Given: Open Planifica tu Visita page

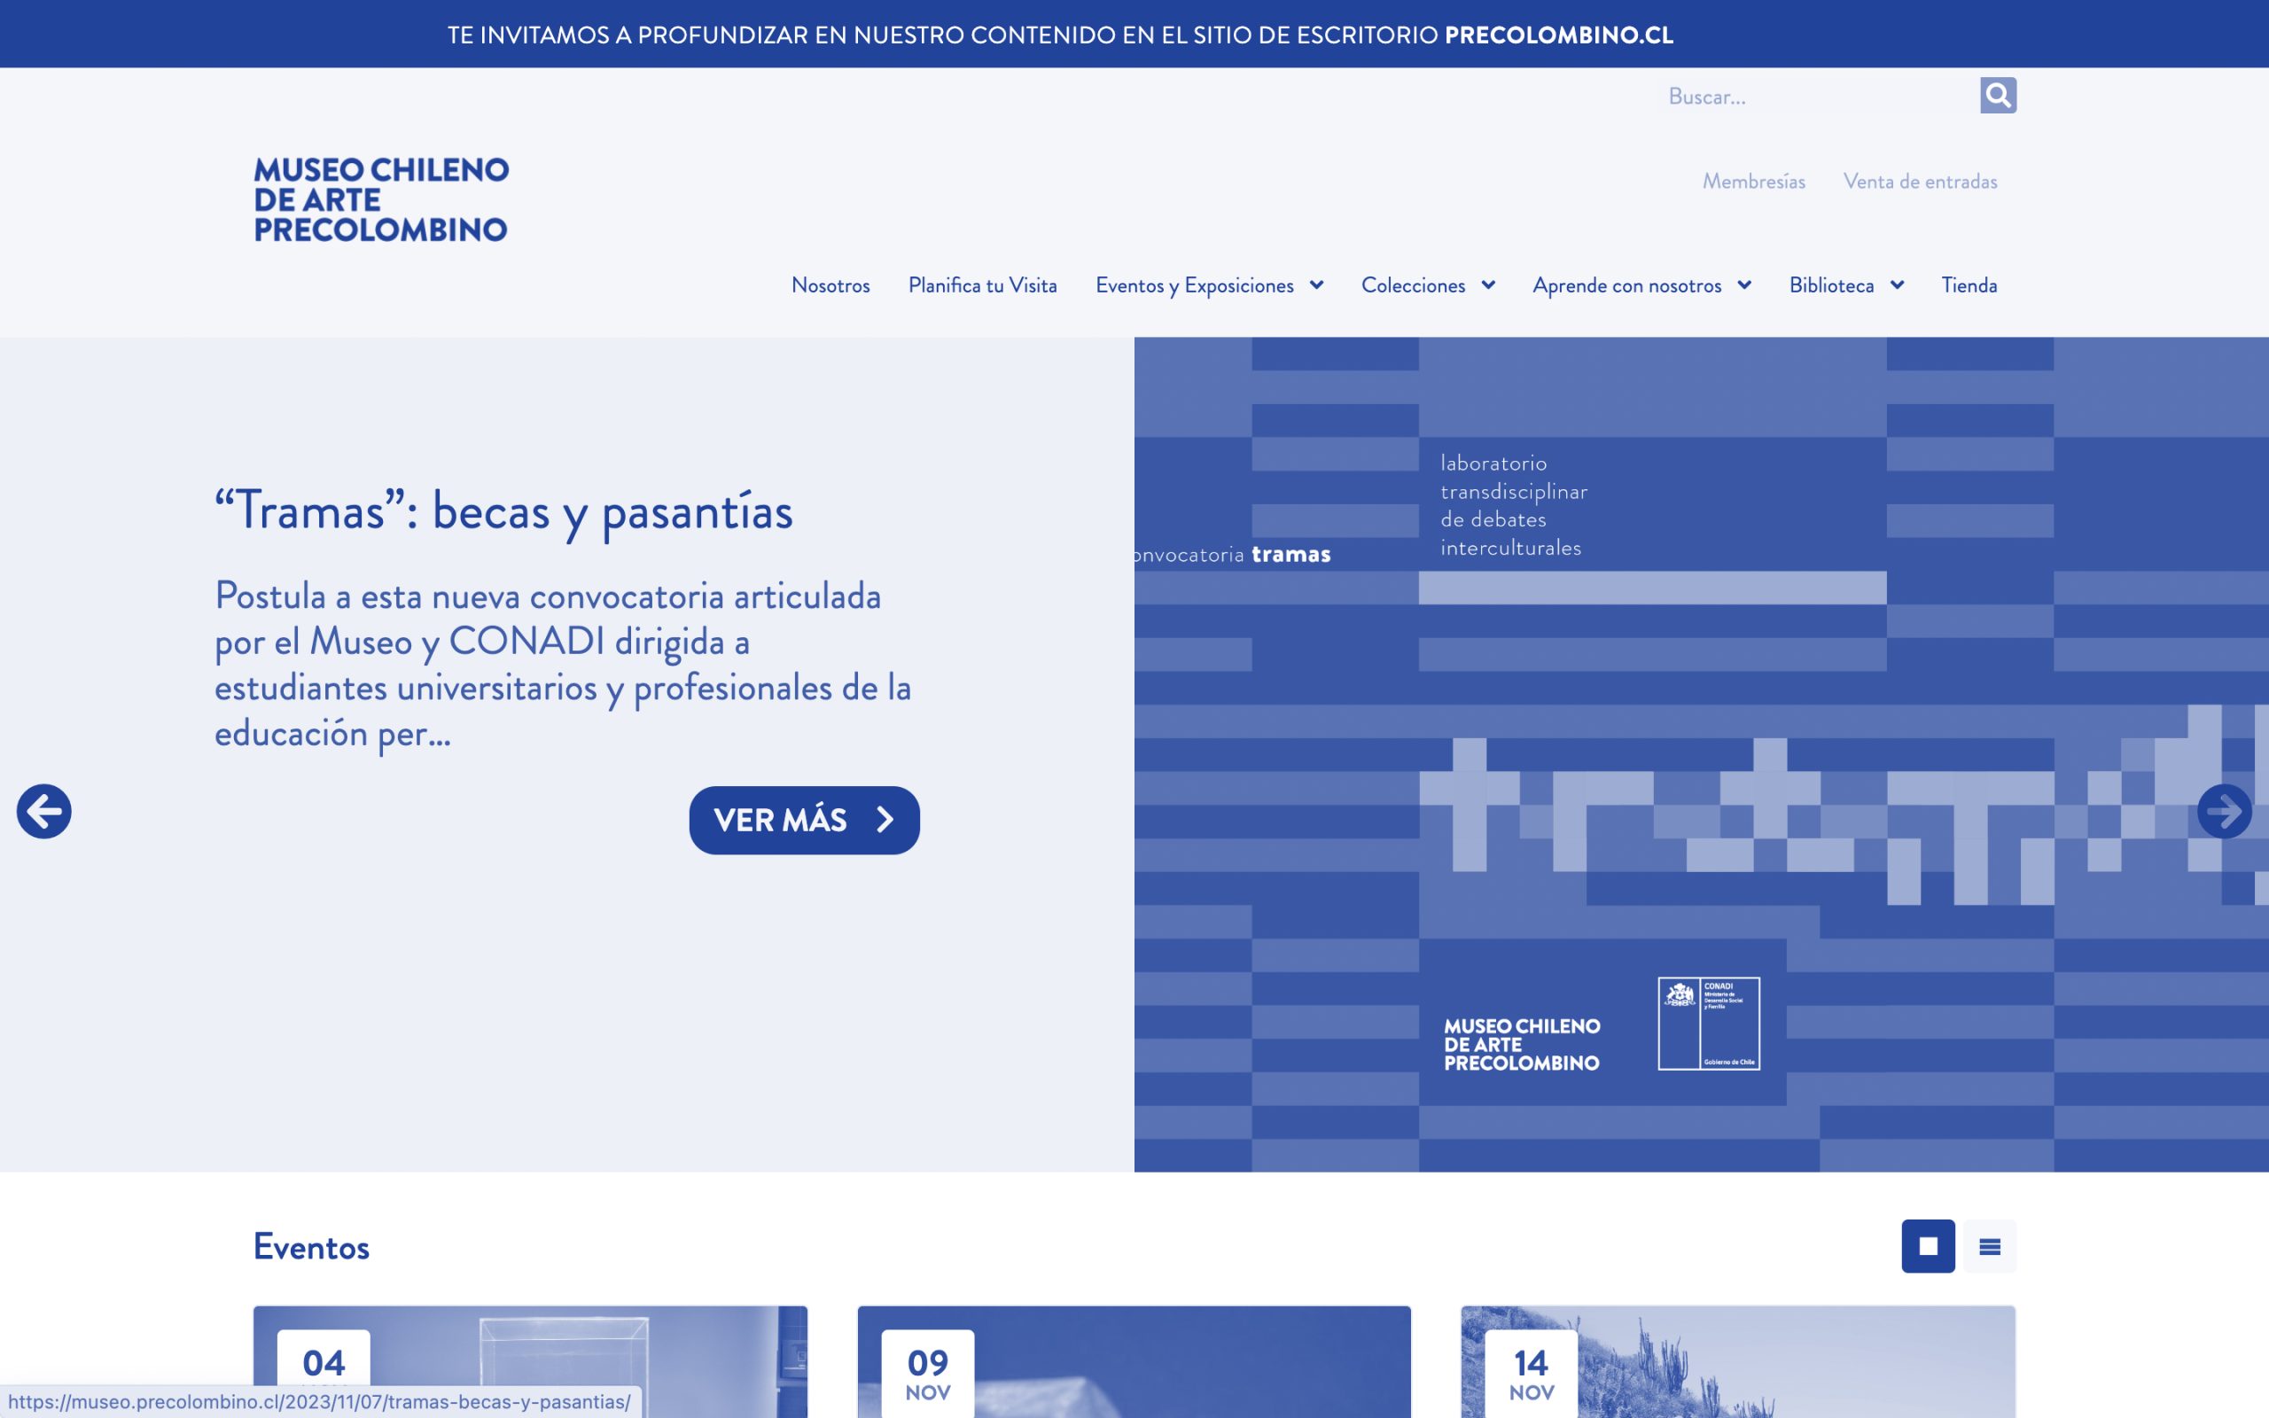Looking at the screenshot, I should pyautogui.click(x=983, y=285).
